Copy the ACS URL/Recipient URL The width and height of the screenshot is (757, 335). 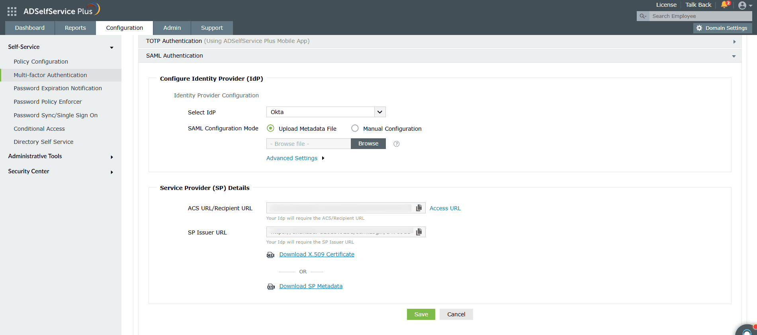coord(419,208)
